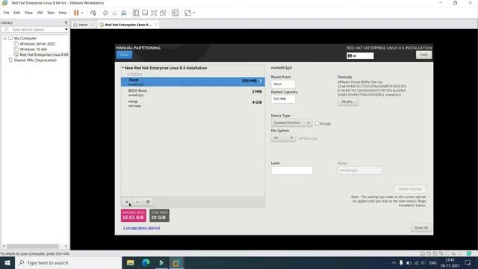Switch to Unity mode icon

163,13
